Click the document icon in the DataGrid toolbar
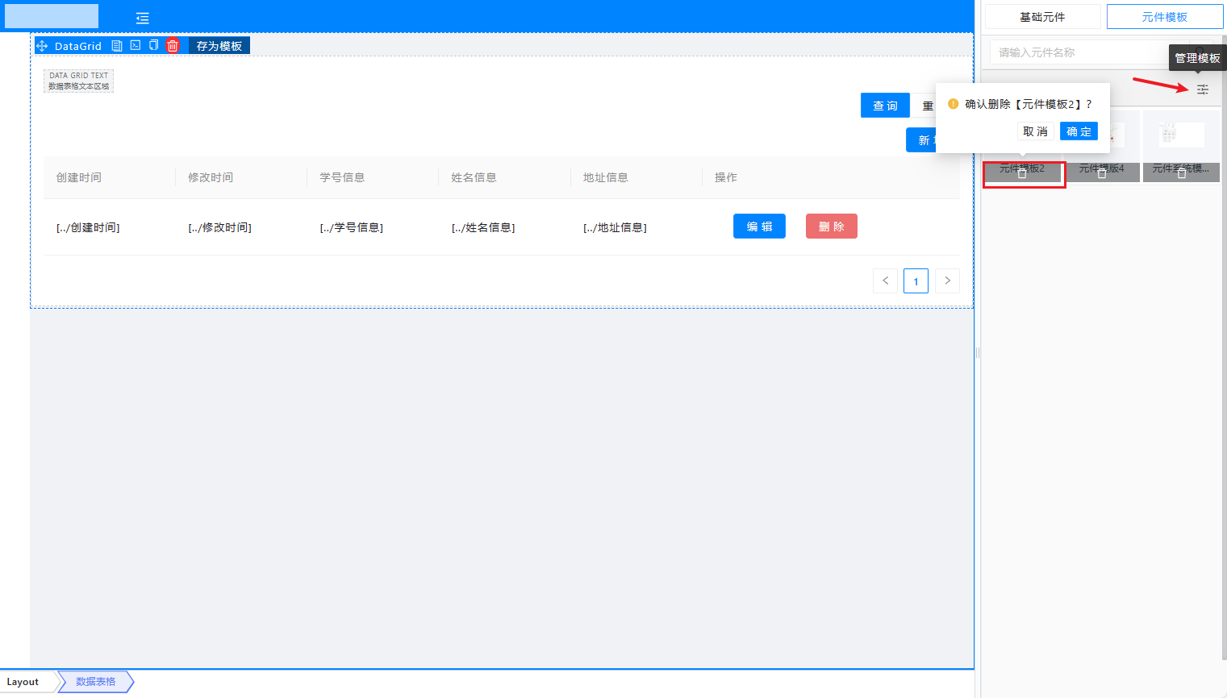Image resolution: width=1227 pixels, height=698 pixels. coord(117,46)
